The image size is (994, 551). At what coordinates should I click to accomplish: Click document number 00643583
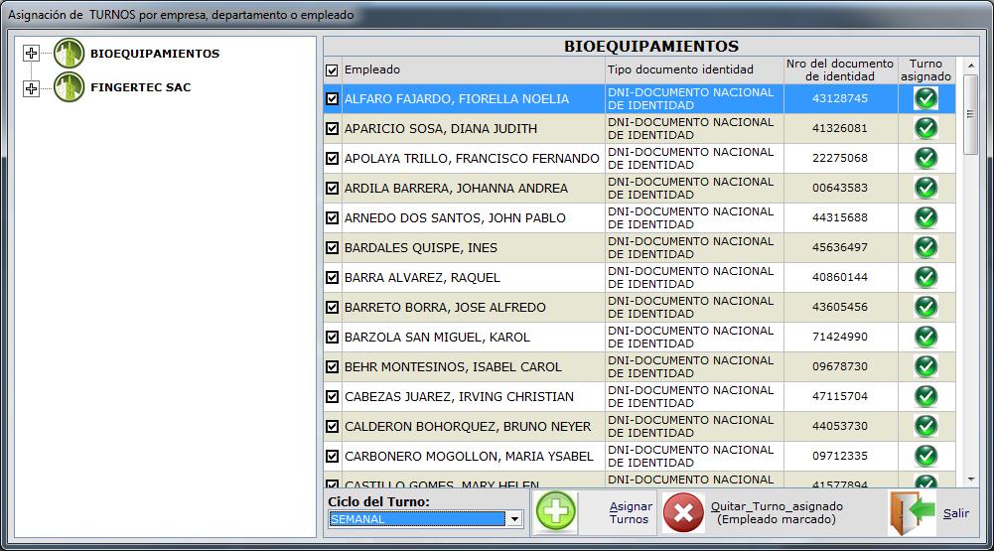coord(840,188)
